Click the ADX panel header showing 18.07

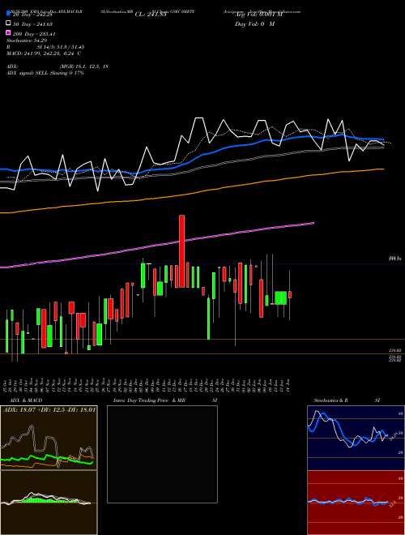(x=49, y=409)
